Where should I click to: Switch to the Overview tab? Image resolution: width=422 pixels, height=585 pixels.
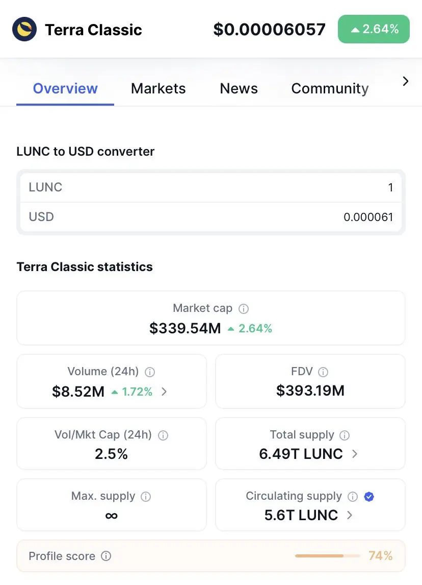click(65, 89)
